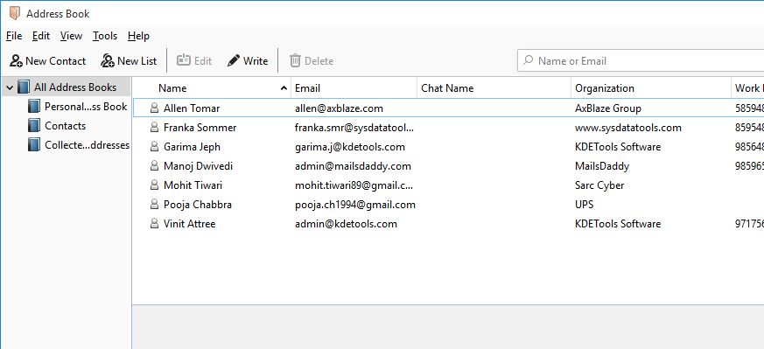Click the www.sysdatatools.com organization cell
764x349 pixels.
click(628, 128)
